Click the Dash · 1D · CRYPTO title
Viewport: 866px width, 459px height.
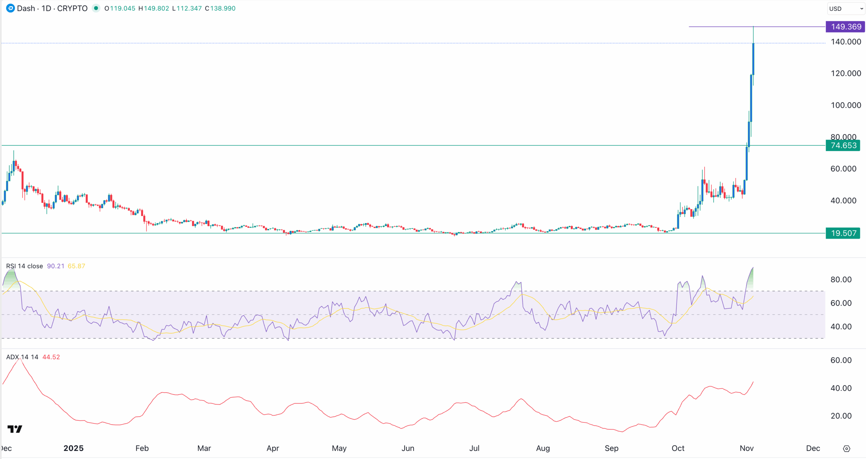(52, 8)
